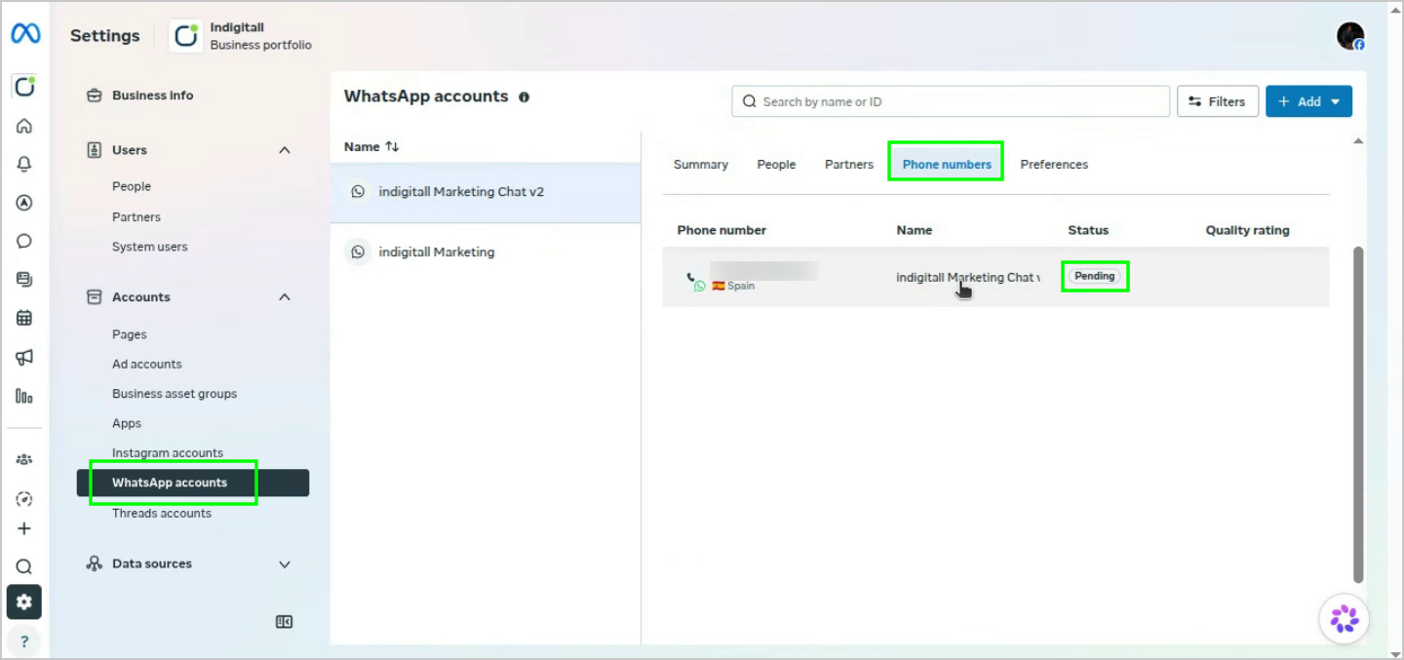The image size is (1404, 660).
Task: Open the Meta AI assistant bubble
Action: [x=1345, y=618]
